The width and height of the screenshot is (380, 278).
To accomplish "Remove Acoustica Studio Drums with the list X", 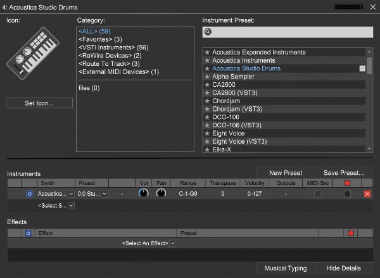I will pos(362,68).
